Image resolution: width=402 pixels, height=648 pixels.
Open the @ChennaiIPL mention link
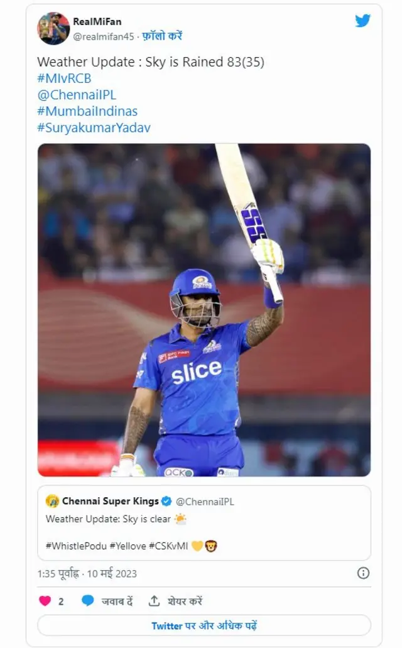click(x=77, y=95)
